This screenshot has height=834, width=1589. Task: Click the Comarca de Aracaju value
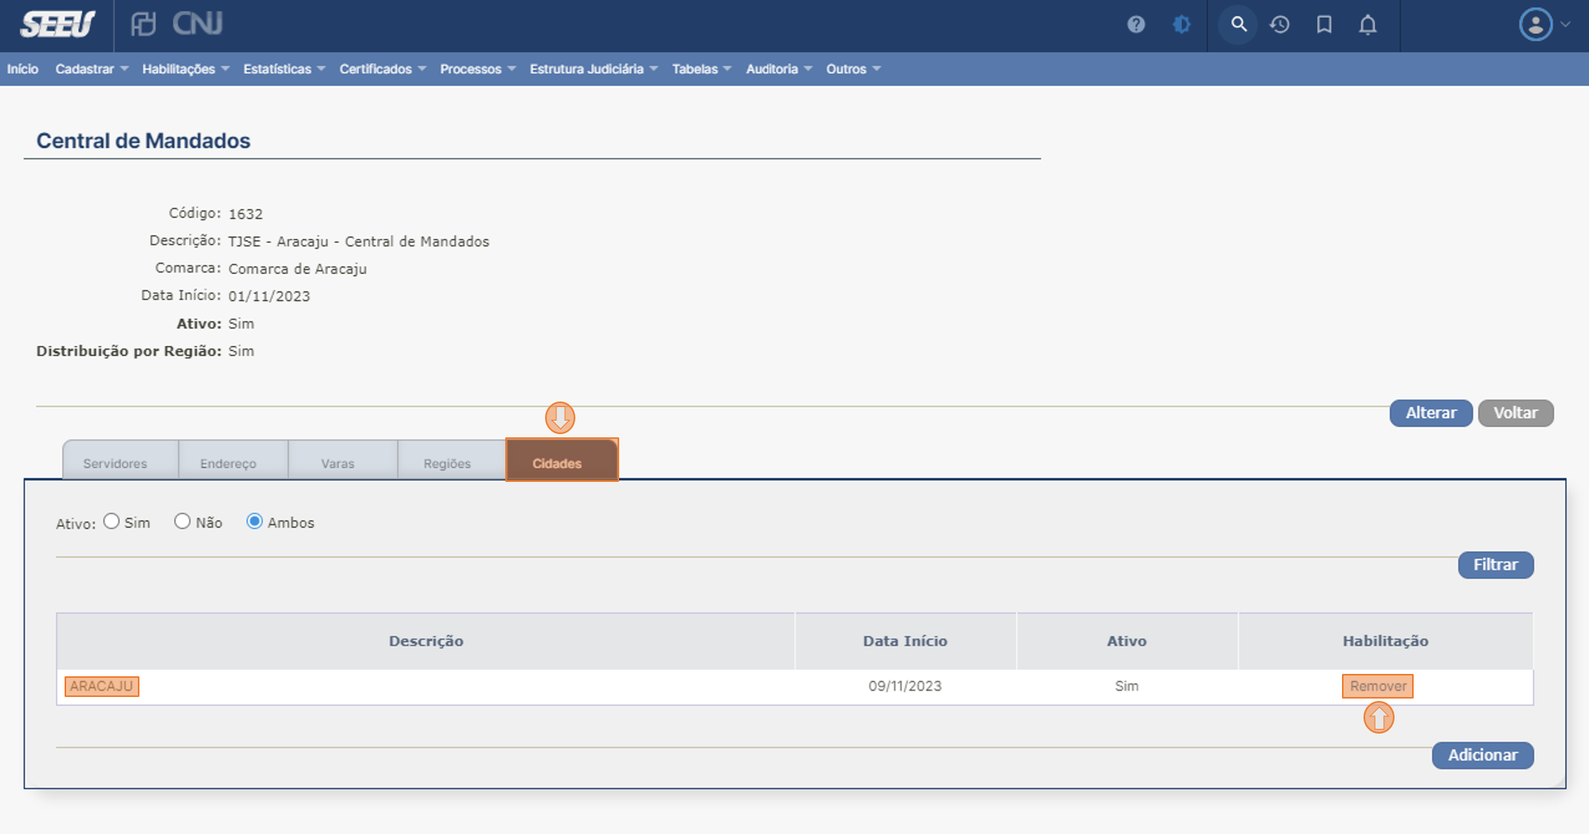(297, 269)
